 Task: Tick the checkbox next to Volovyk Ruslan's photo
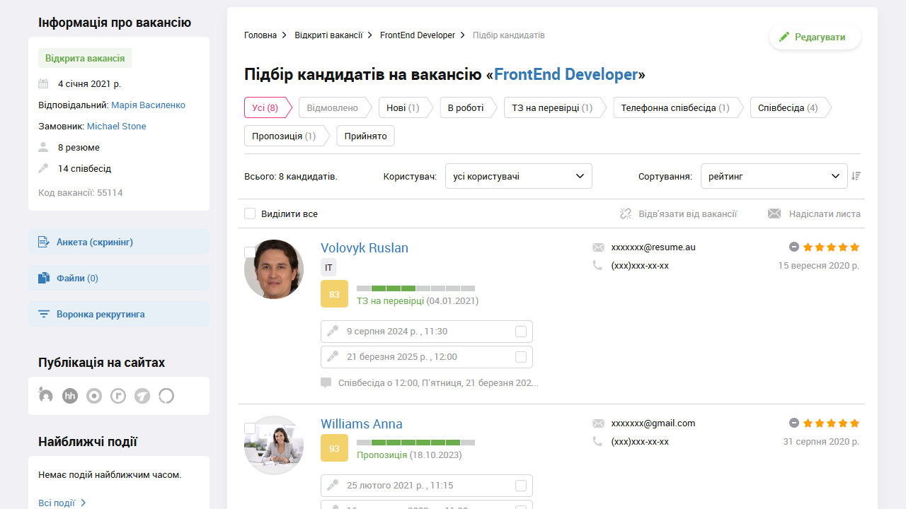click(250, 252)
